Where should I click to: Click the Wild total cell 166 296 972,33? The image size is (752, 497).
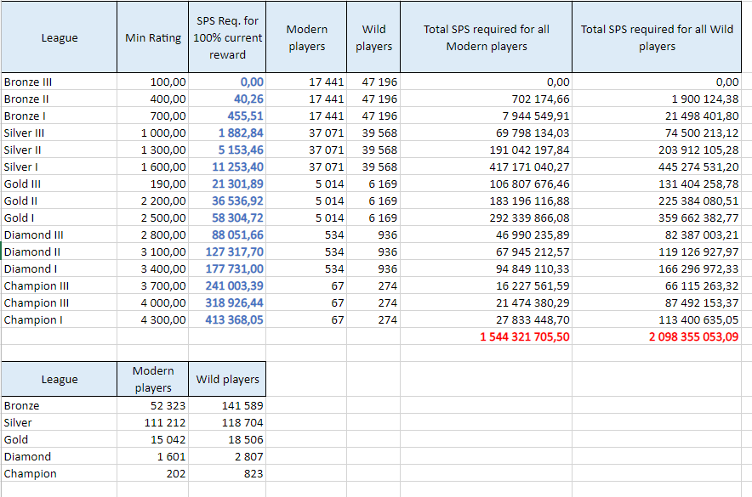(x=657, y=268)
